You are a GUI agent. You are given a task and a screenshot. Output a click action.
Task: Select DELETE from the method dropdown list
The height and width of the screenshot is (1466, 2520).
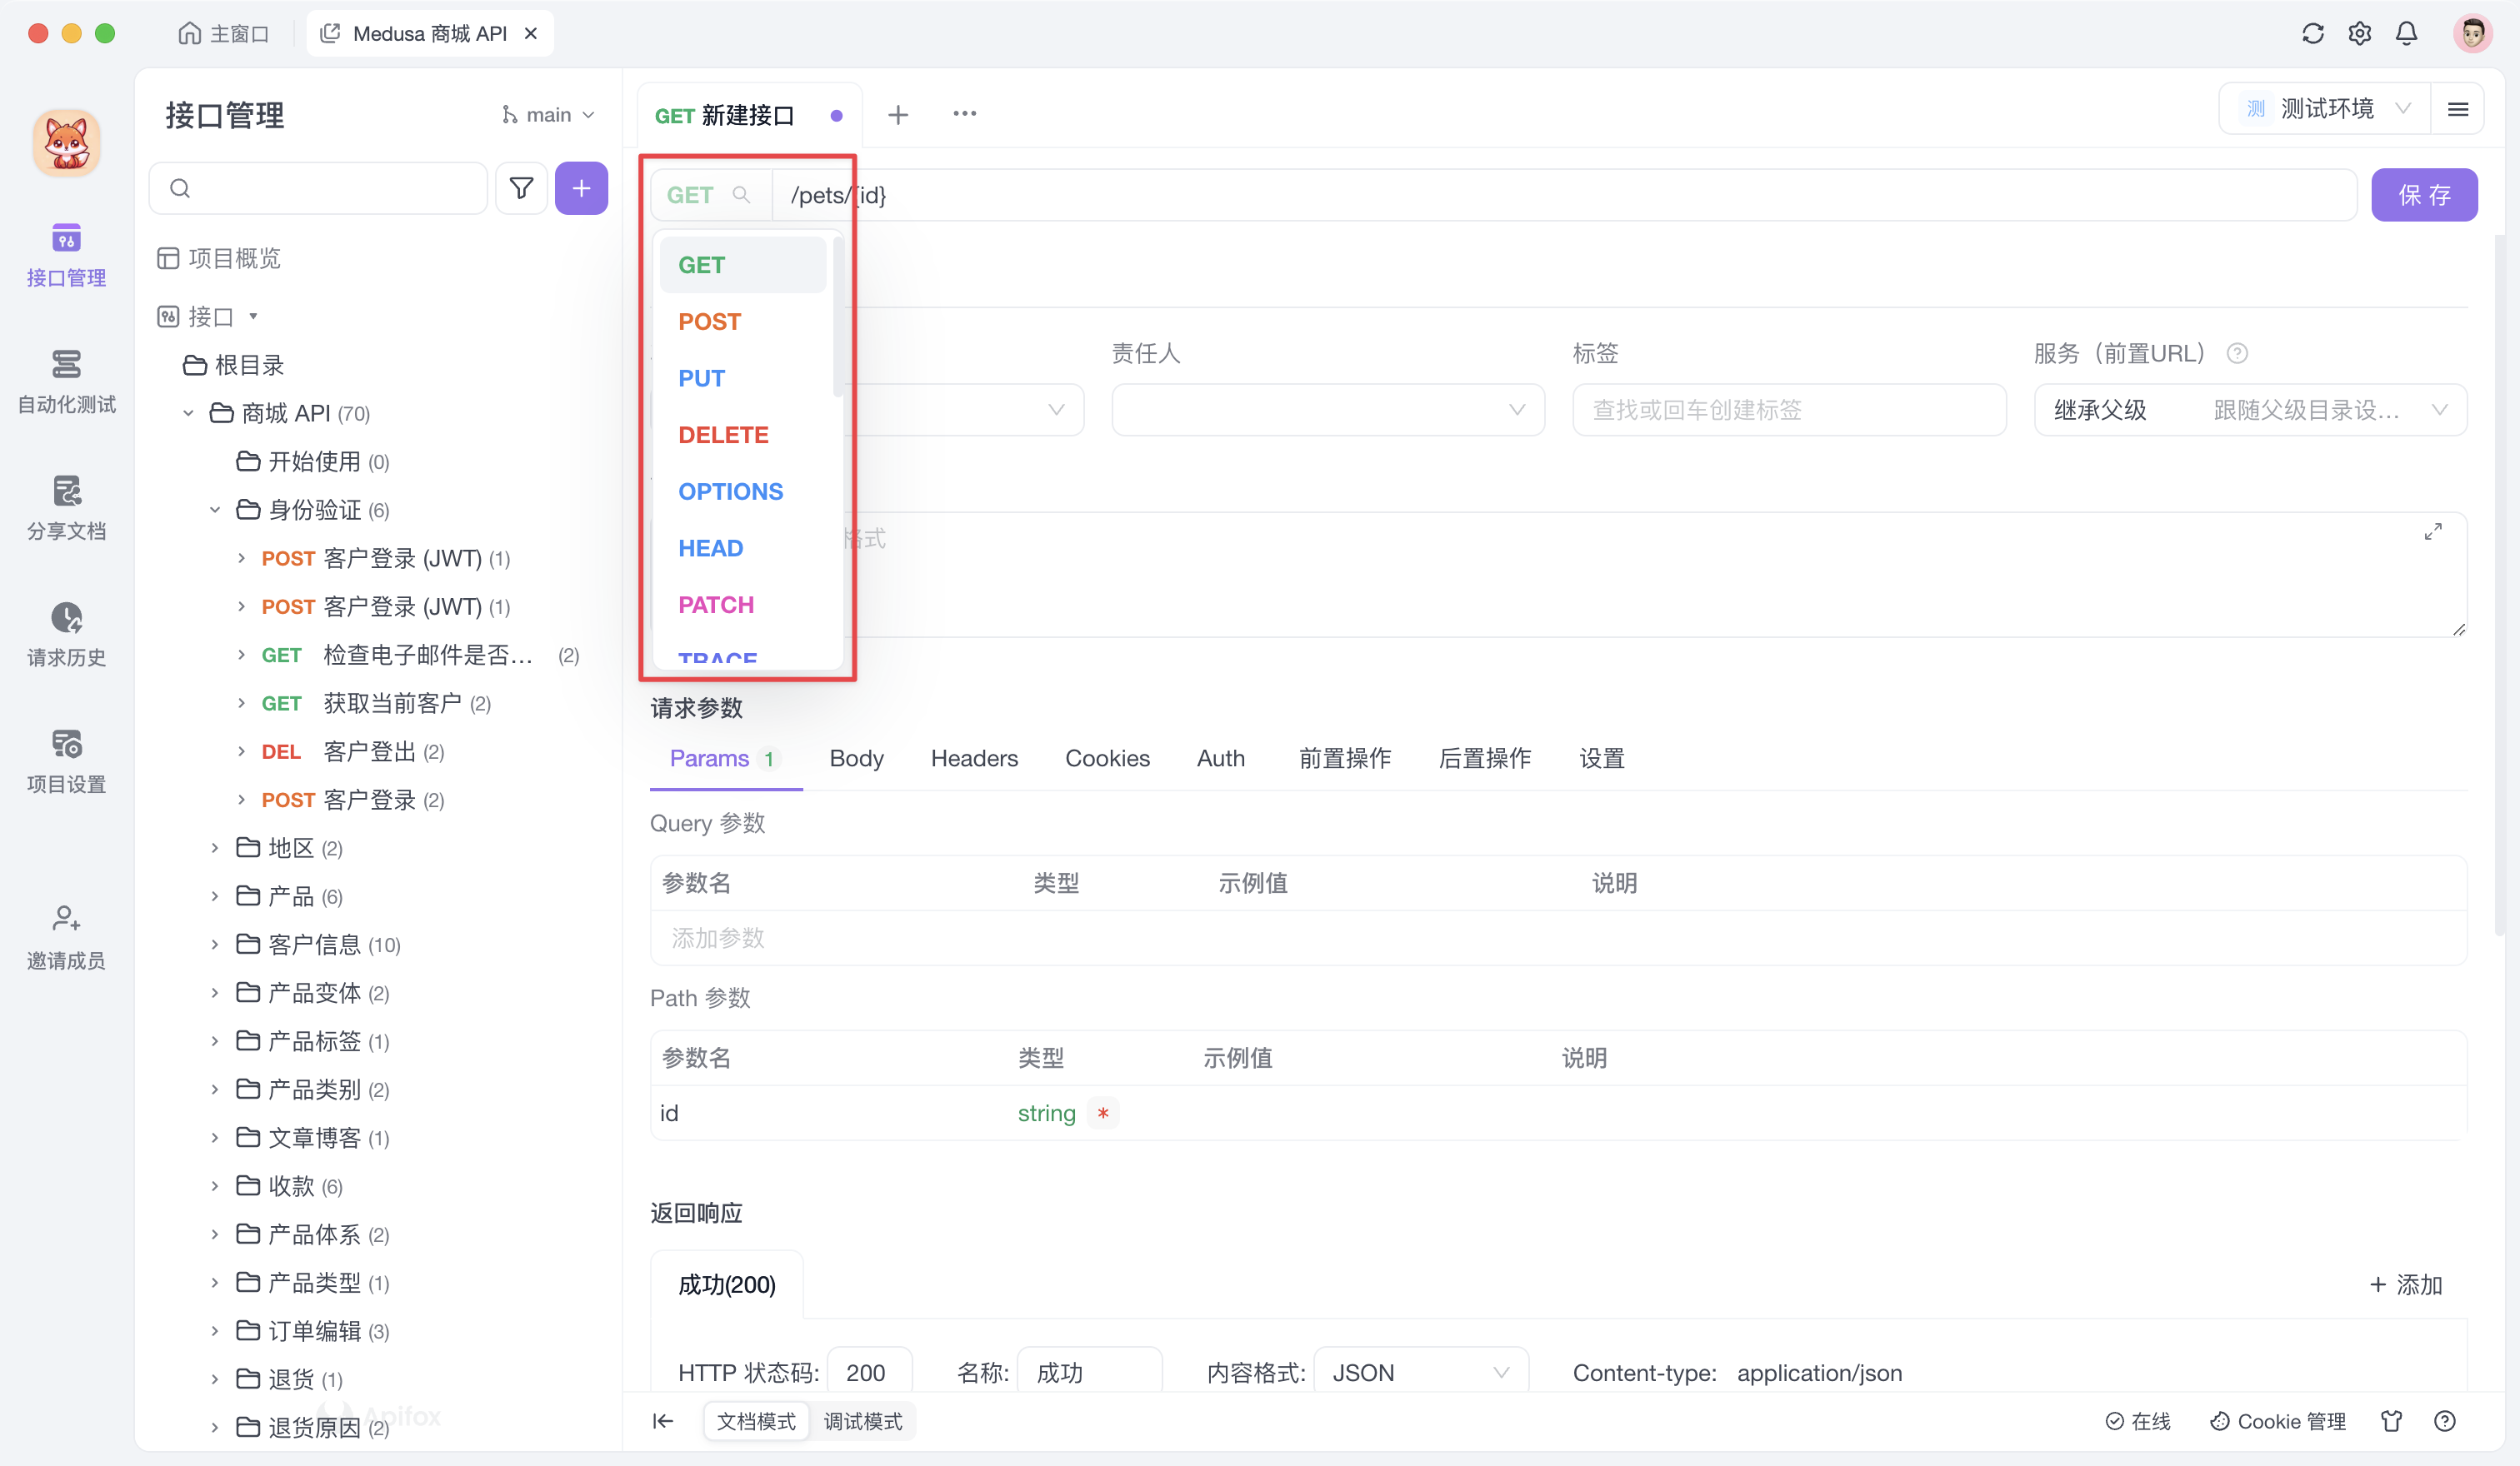pyautogui.click(x=724, y=434)
